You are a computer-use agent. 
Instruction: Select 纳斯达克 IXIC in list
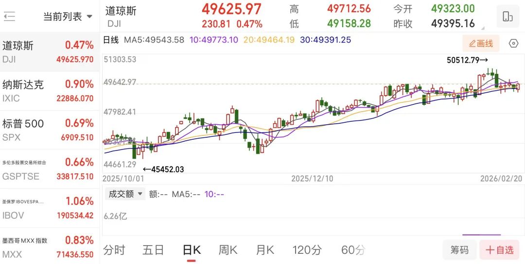pyautogui.click(x=49, y=91)
